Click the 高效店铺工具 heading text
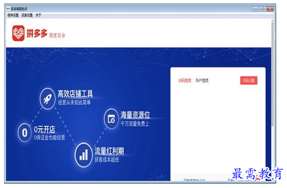The width and height of the screenshot is (287, 188). pos(75,94)
